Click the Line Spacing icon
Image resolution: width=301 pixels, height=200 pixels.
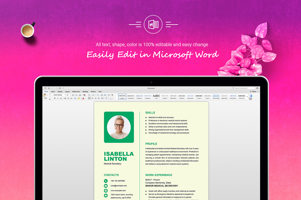102,98
